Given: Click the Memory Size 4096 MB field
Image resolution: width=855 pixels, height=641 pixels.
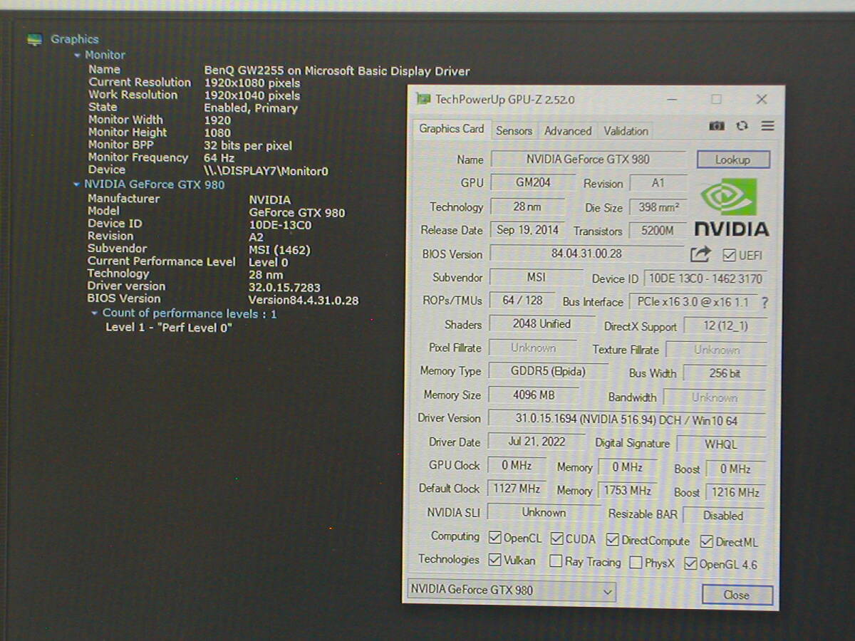Looking at the screenshot, I should tap(534, 395).
